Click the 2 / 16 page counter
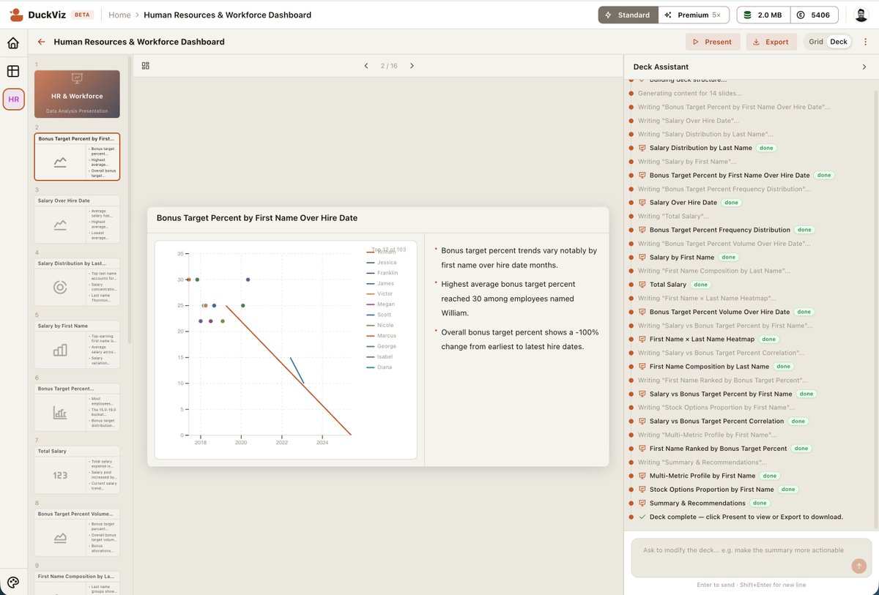879x595 pixels. [389, 66]
